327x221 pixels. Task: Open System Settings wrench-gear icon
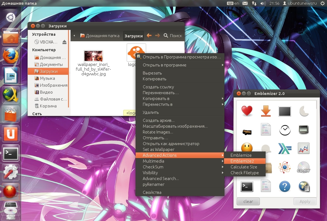pos(11,172)
